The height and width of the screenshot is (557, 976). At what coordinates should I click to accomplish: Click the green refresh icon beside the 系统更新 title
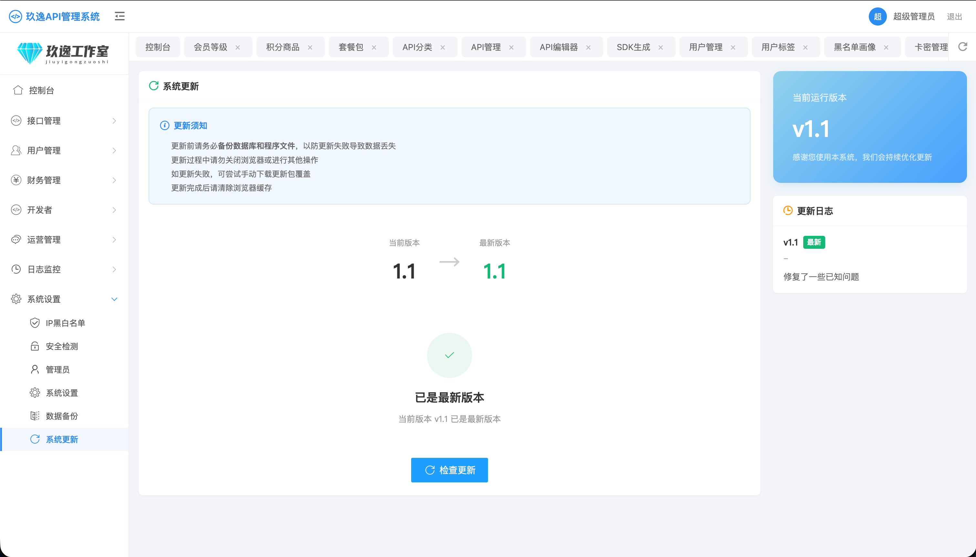pos(154,86)
